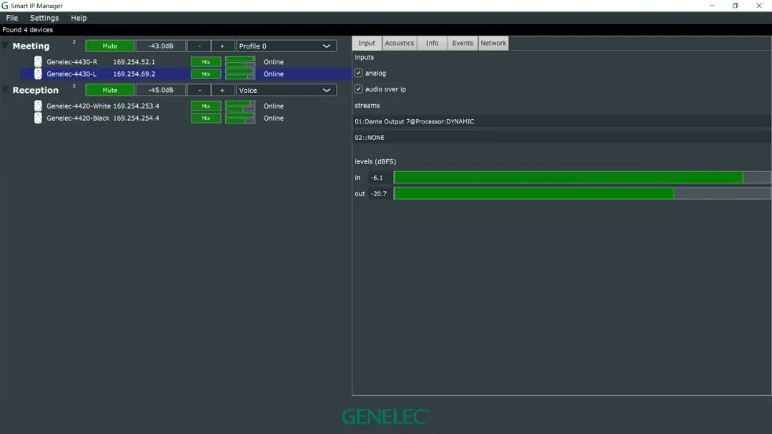This screenshot has height=434, width=772.
Task: Toggle Mix button for Genelec-4430-L
Action: 206,74
